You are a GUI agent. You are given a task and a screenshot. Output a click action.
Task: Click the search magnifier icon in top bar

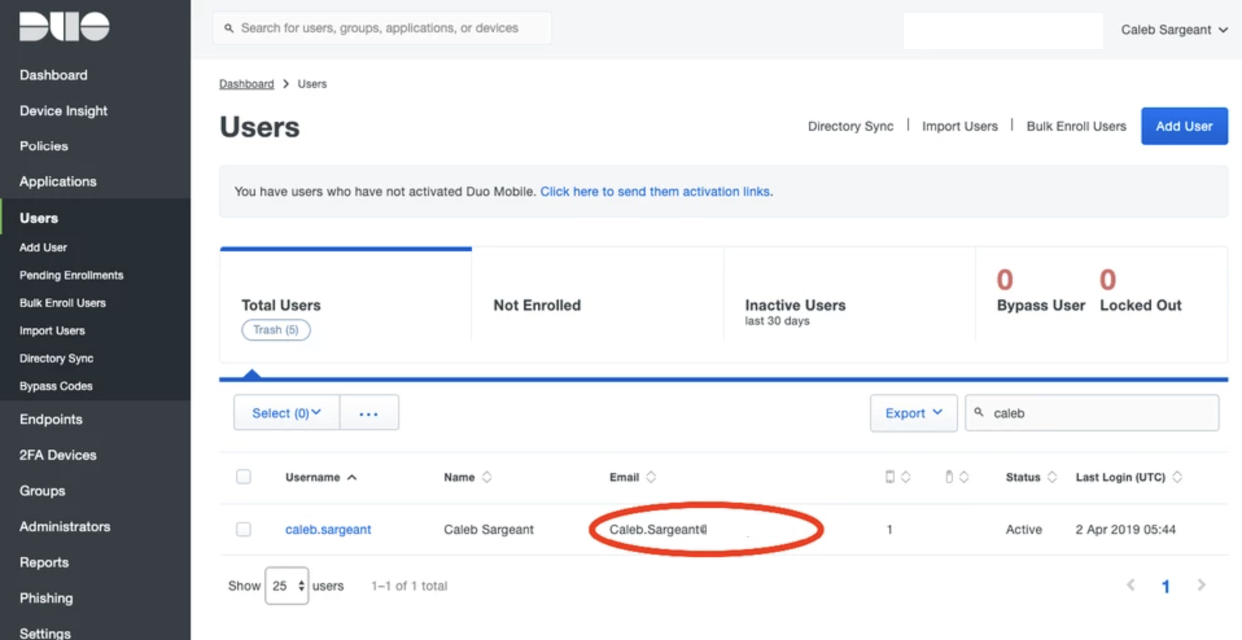click(x=229, y=28)
